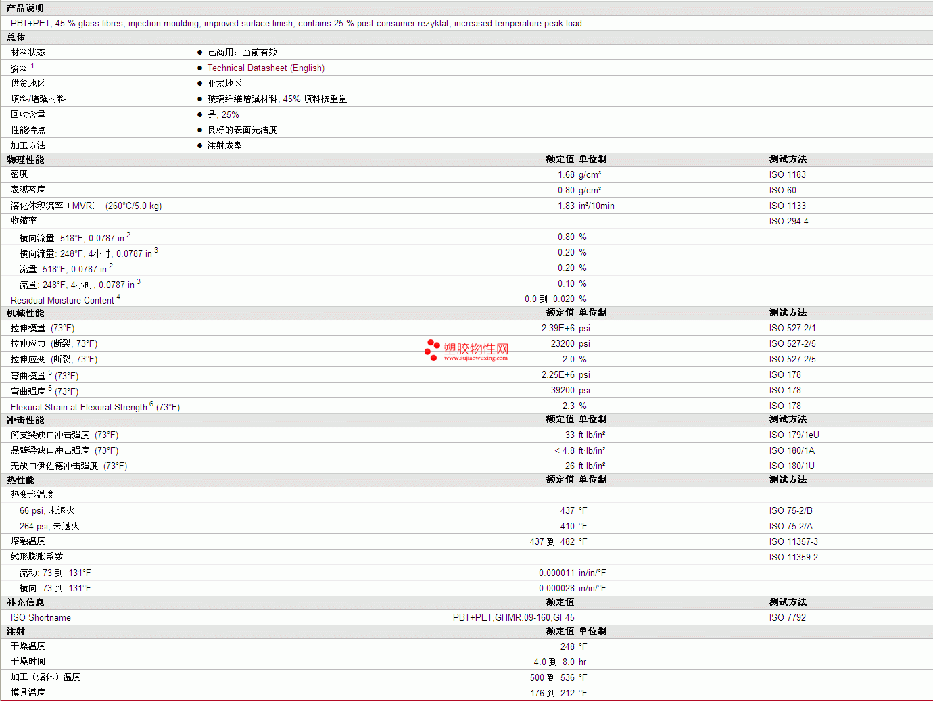Click test method 'ISO 11359-2'
The image size is (933, 701).
(x=794, y=558)
